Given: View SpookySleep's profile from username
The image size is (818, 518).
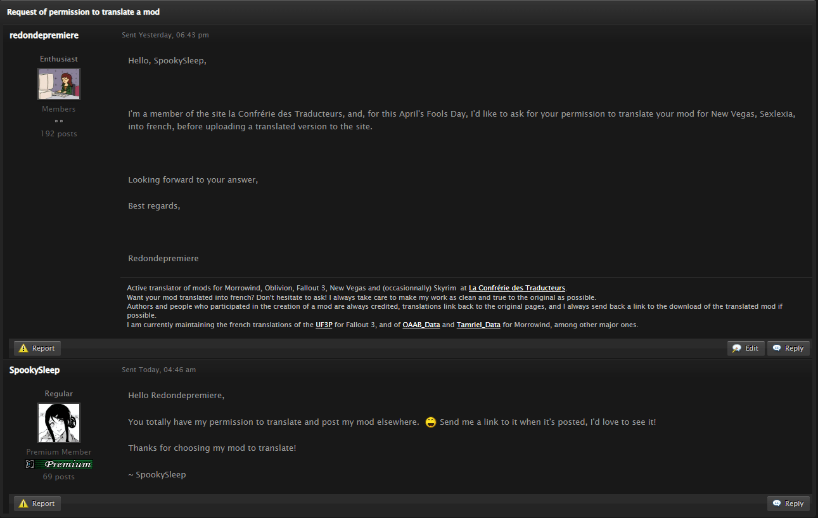Looking at the screenshot, I should pyautogui.click(x=35, y=370).
